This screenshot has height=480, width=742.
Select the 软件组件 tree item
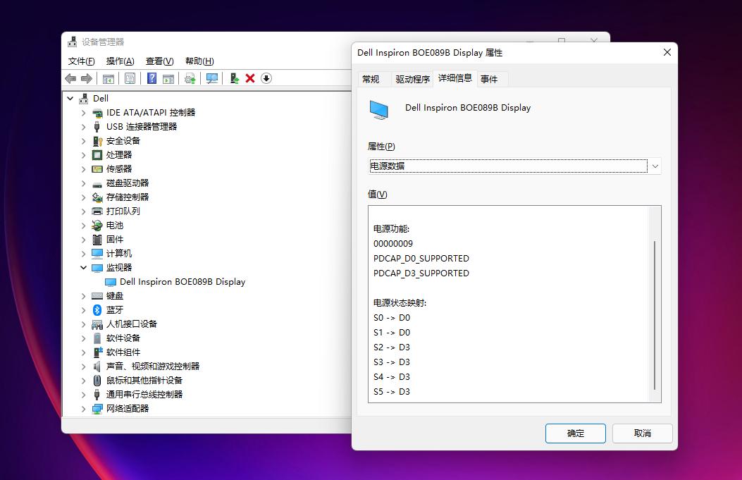(123, 352)
